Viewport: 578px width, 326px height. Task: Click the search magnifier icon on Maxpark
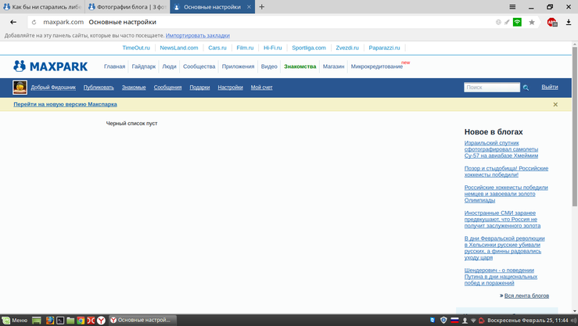tap(526, 88)
